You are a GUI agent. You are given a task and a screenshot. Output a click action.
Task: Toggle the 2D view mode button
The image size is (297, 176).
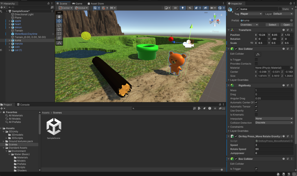tap(175, 8)
